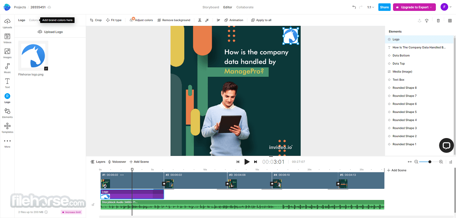Click the flip/mirror icon in toolbar
The image size is (456, 218).
[x=200, y=20]
